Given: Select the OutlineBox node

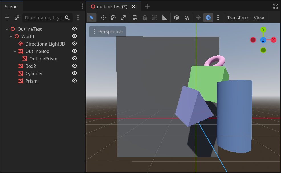Looking at the screenshot, I should click(x=37, y=52).
